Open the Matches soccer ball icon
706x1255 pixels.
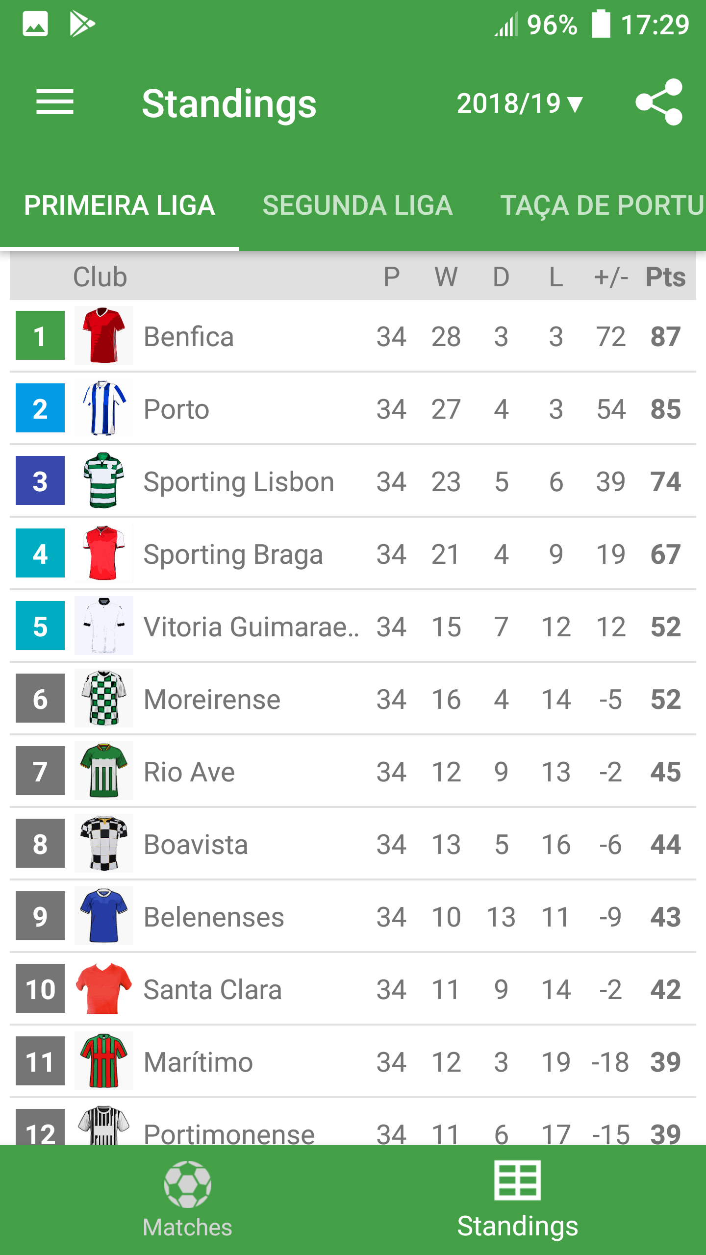188,1184
